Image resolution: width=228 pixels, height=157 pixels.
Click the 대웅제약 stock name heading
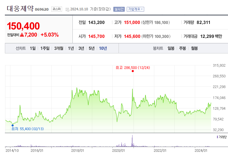pyautogui.click(x=20, y=9)
